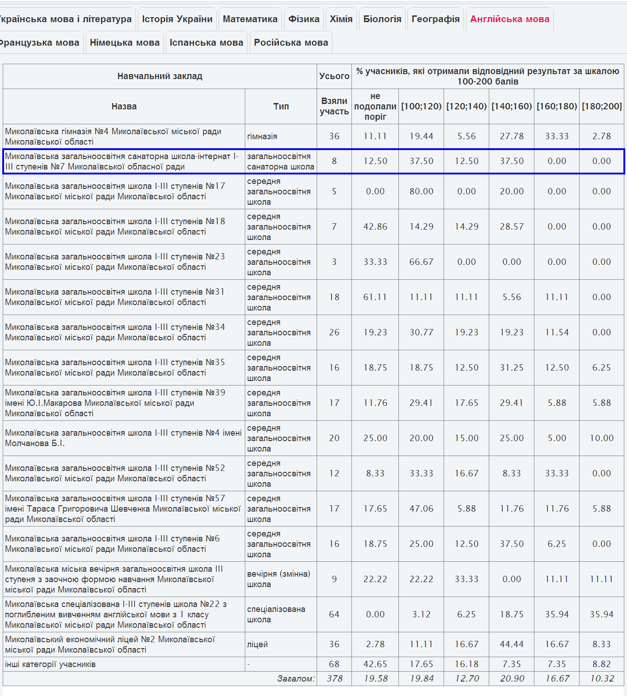Select the Іспанська мова tab
The image size is (627, 696).
point(206,42)
